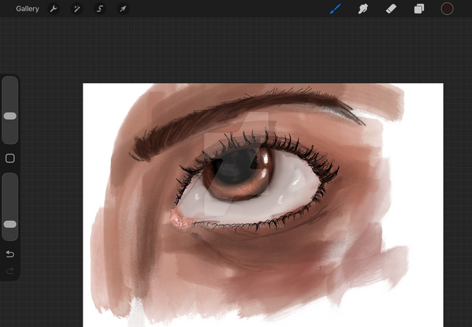
Task: Activate the Selection tool
Action: 100,9
